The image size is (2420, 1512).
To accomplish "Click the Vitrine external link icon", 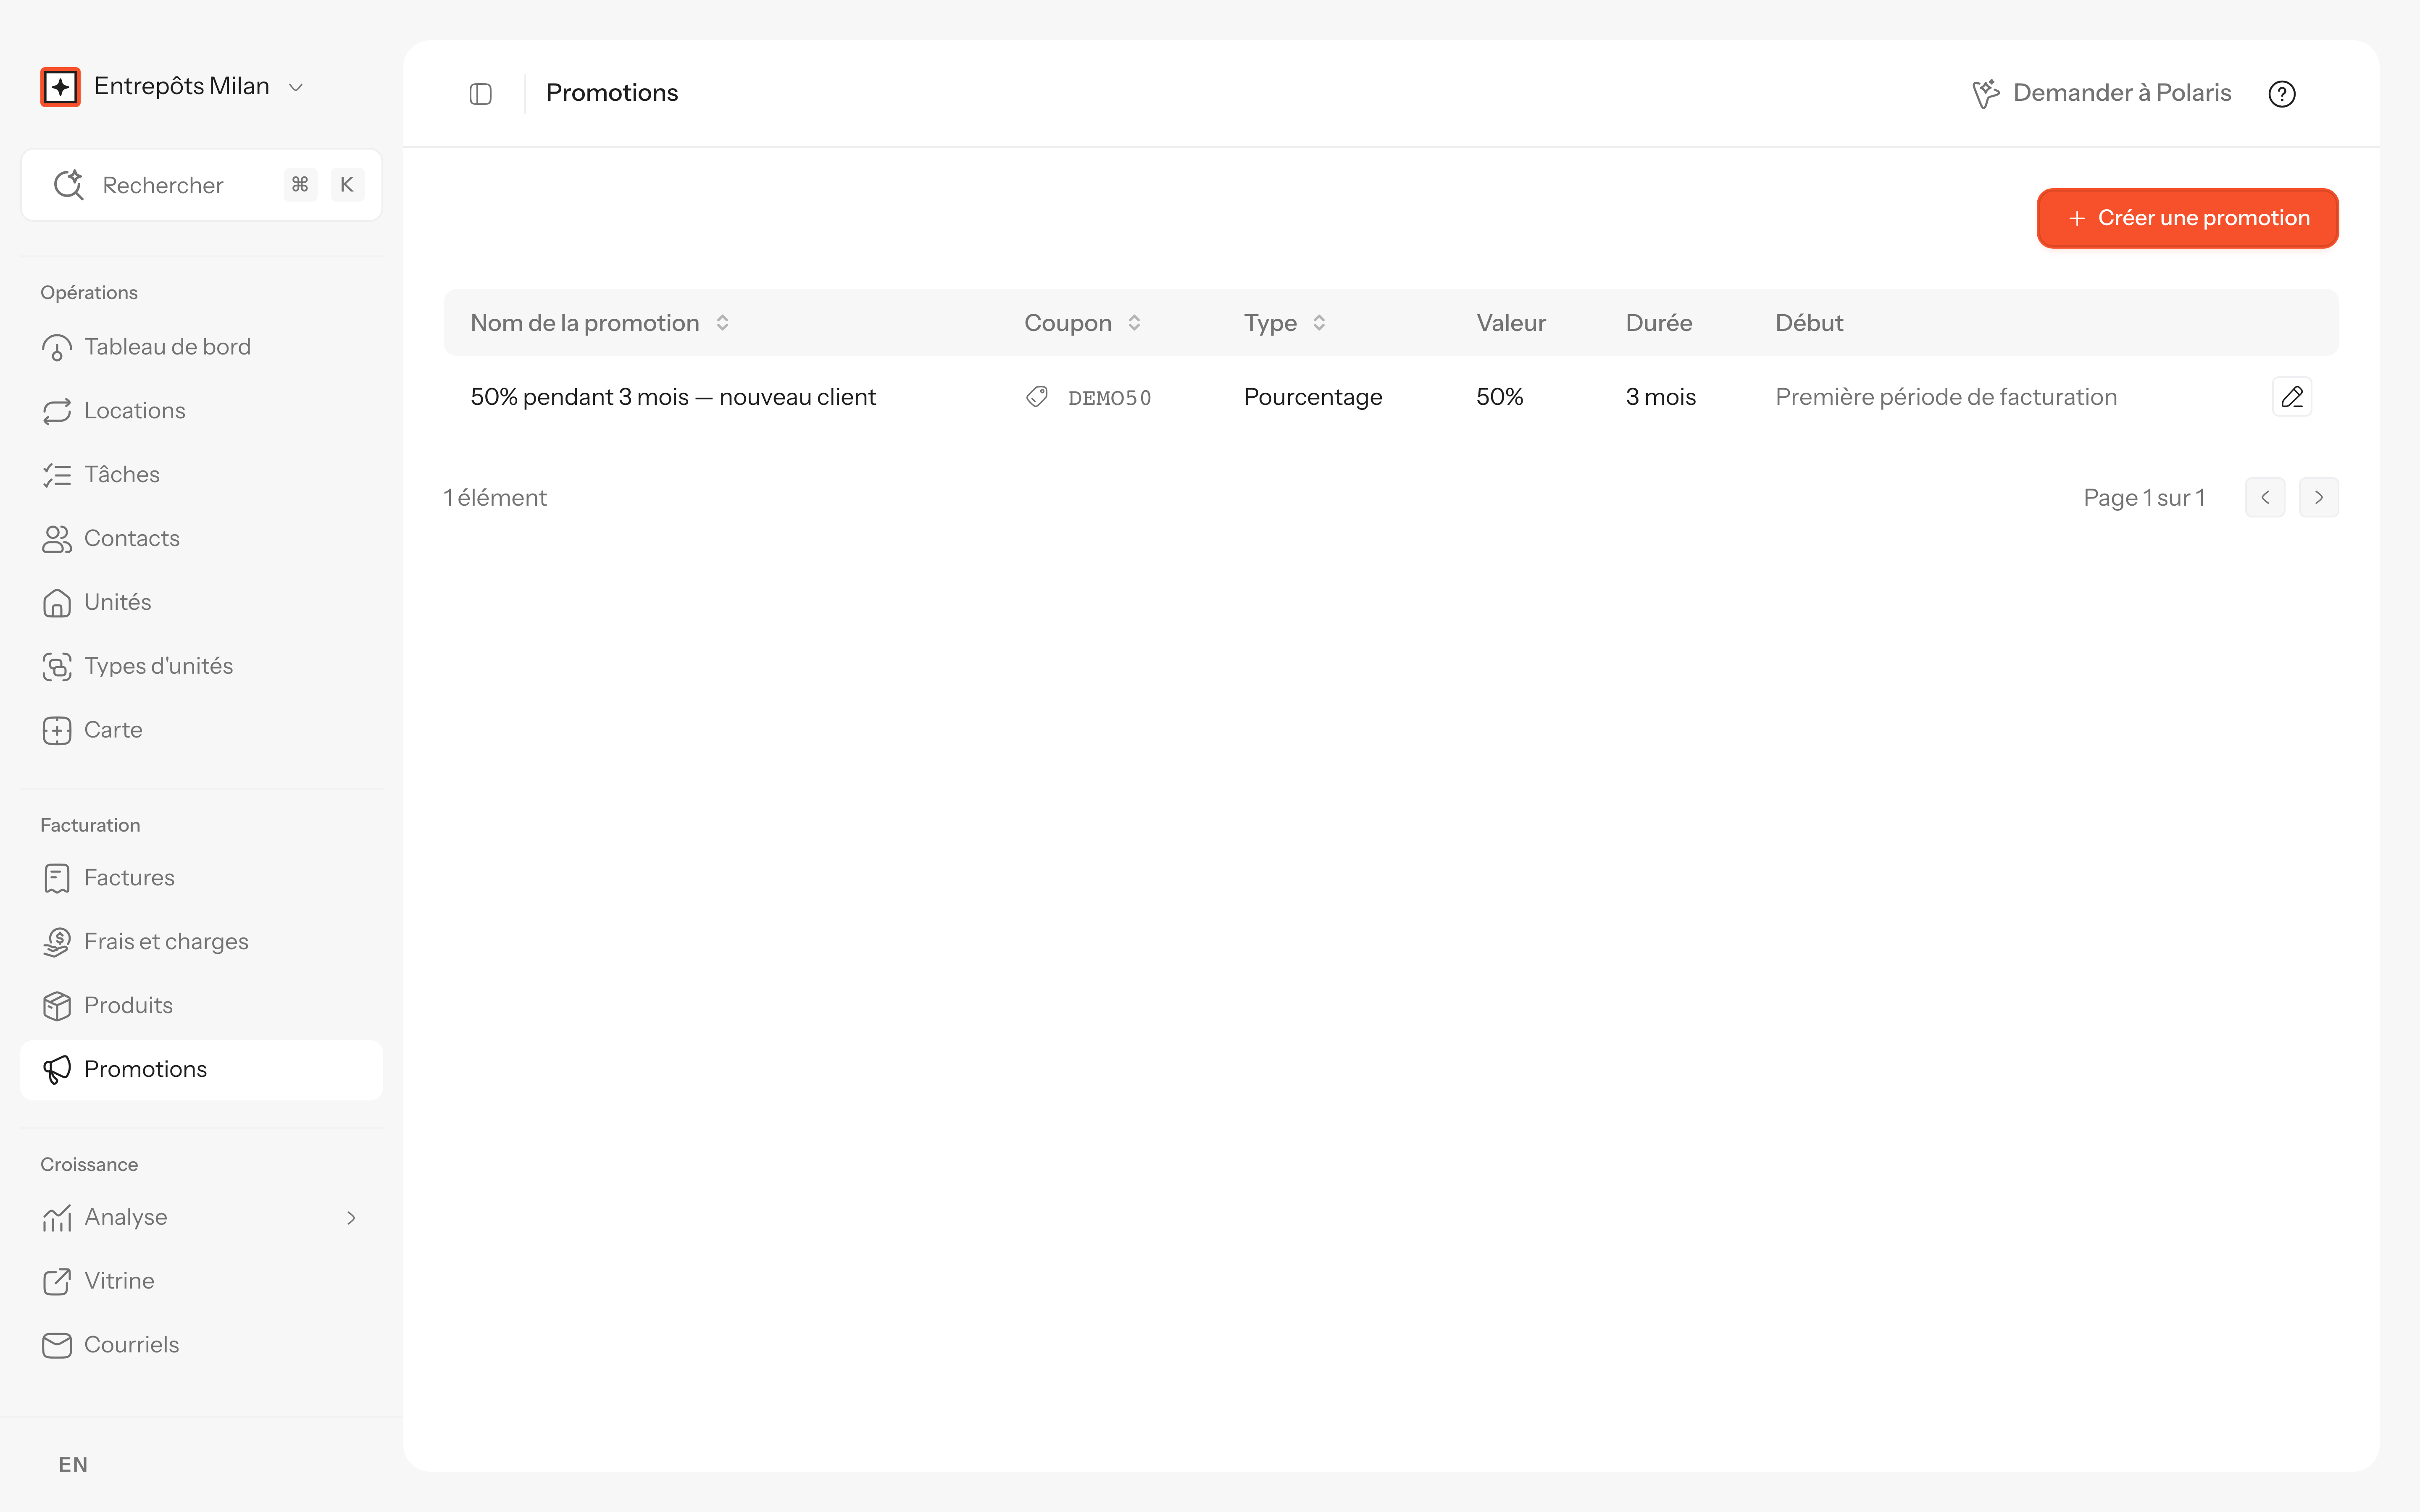I will click(x=57, y=1282).
